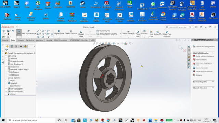219x123 pixels.
Task: Click Hızlı Çizim rapid sketch tool
Action: [x=151, y=34]
